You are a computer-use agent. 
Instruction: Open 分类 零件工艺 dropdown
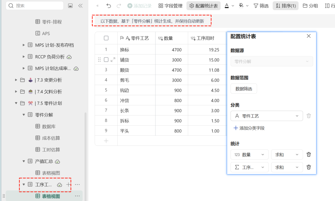267,116
